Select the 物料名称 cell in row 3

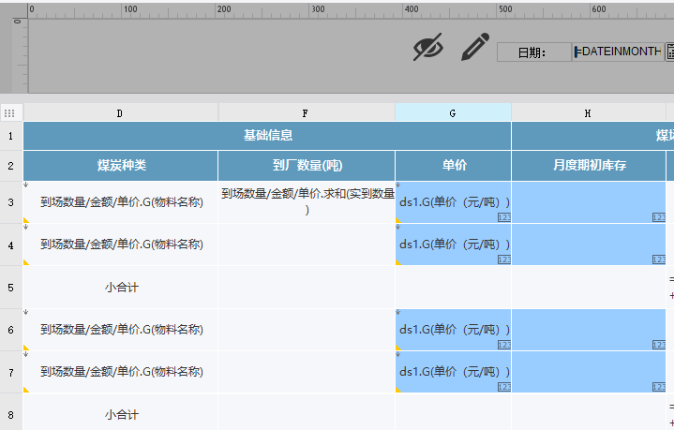(x=120, y=202)
